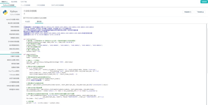The width and height of the screenshot is (208, 105).
Task: Open the 我的策略 top tab
Action: click(14, 2)
